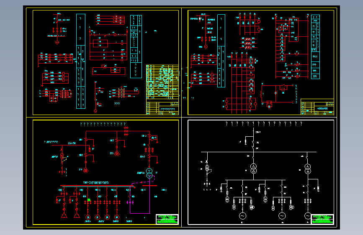Click the long horizontal busbar in the white diagram

259,152
